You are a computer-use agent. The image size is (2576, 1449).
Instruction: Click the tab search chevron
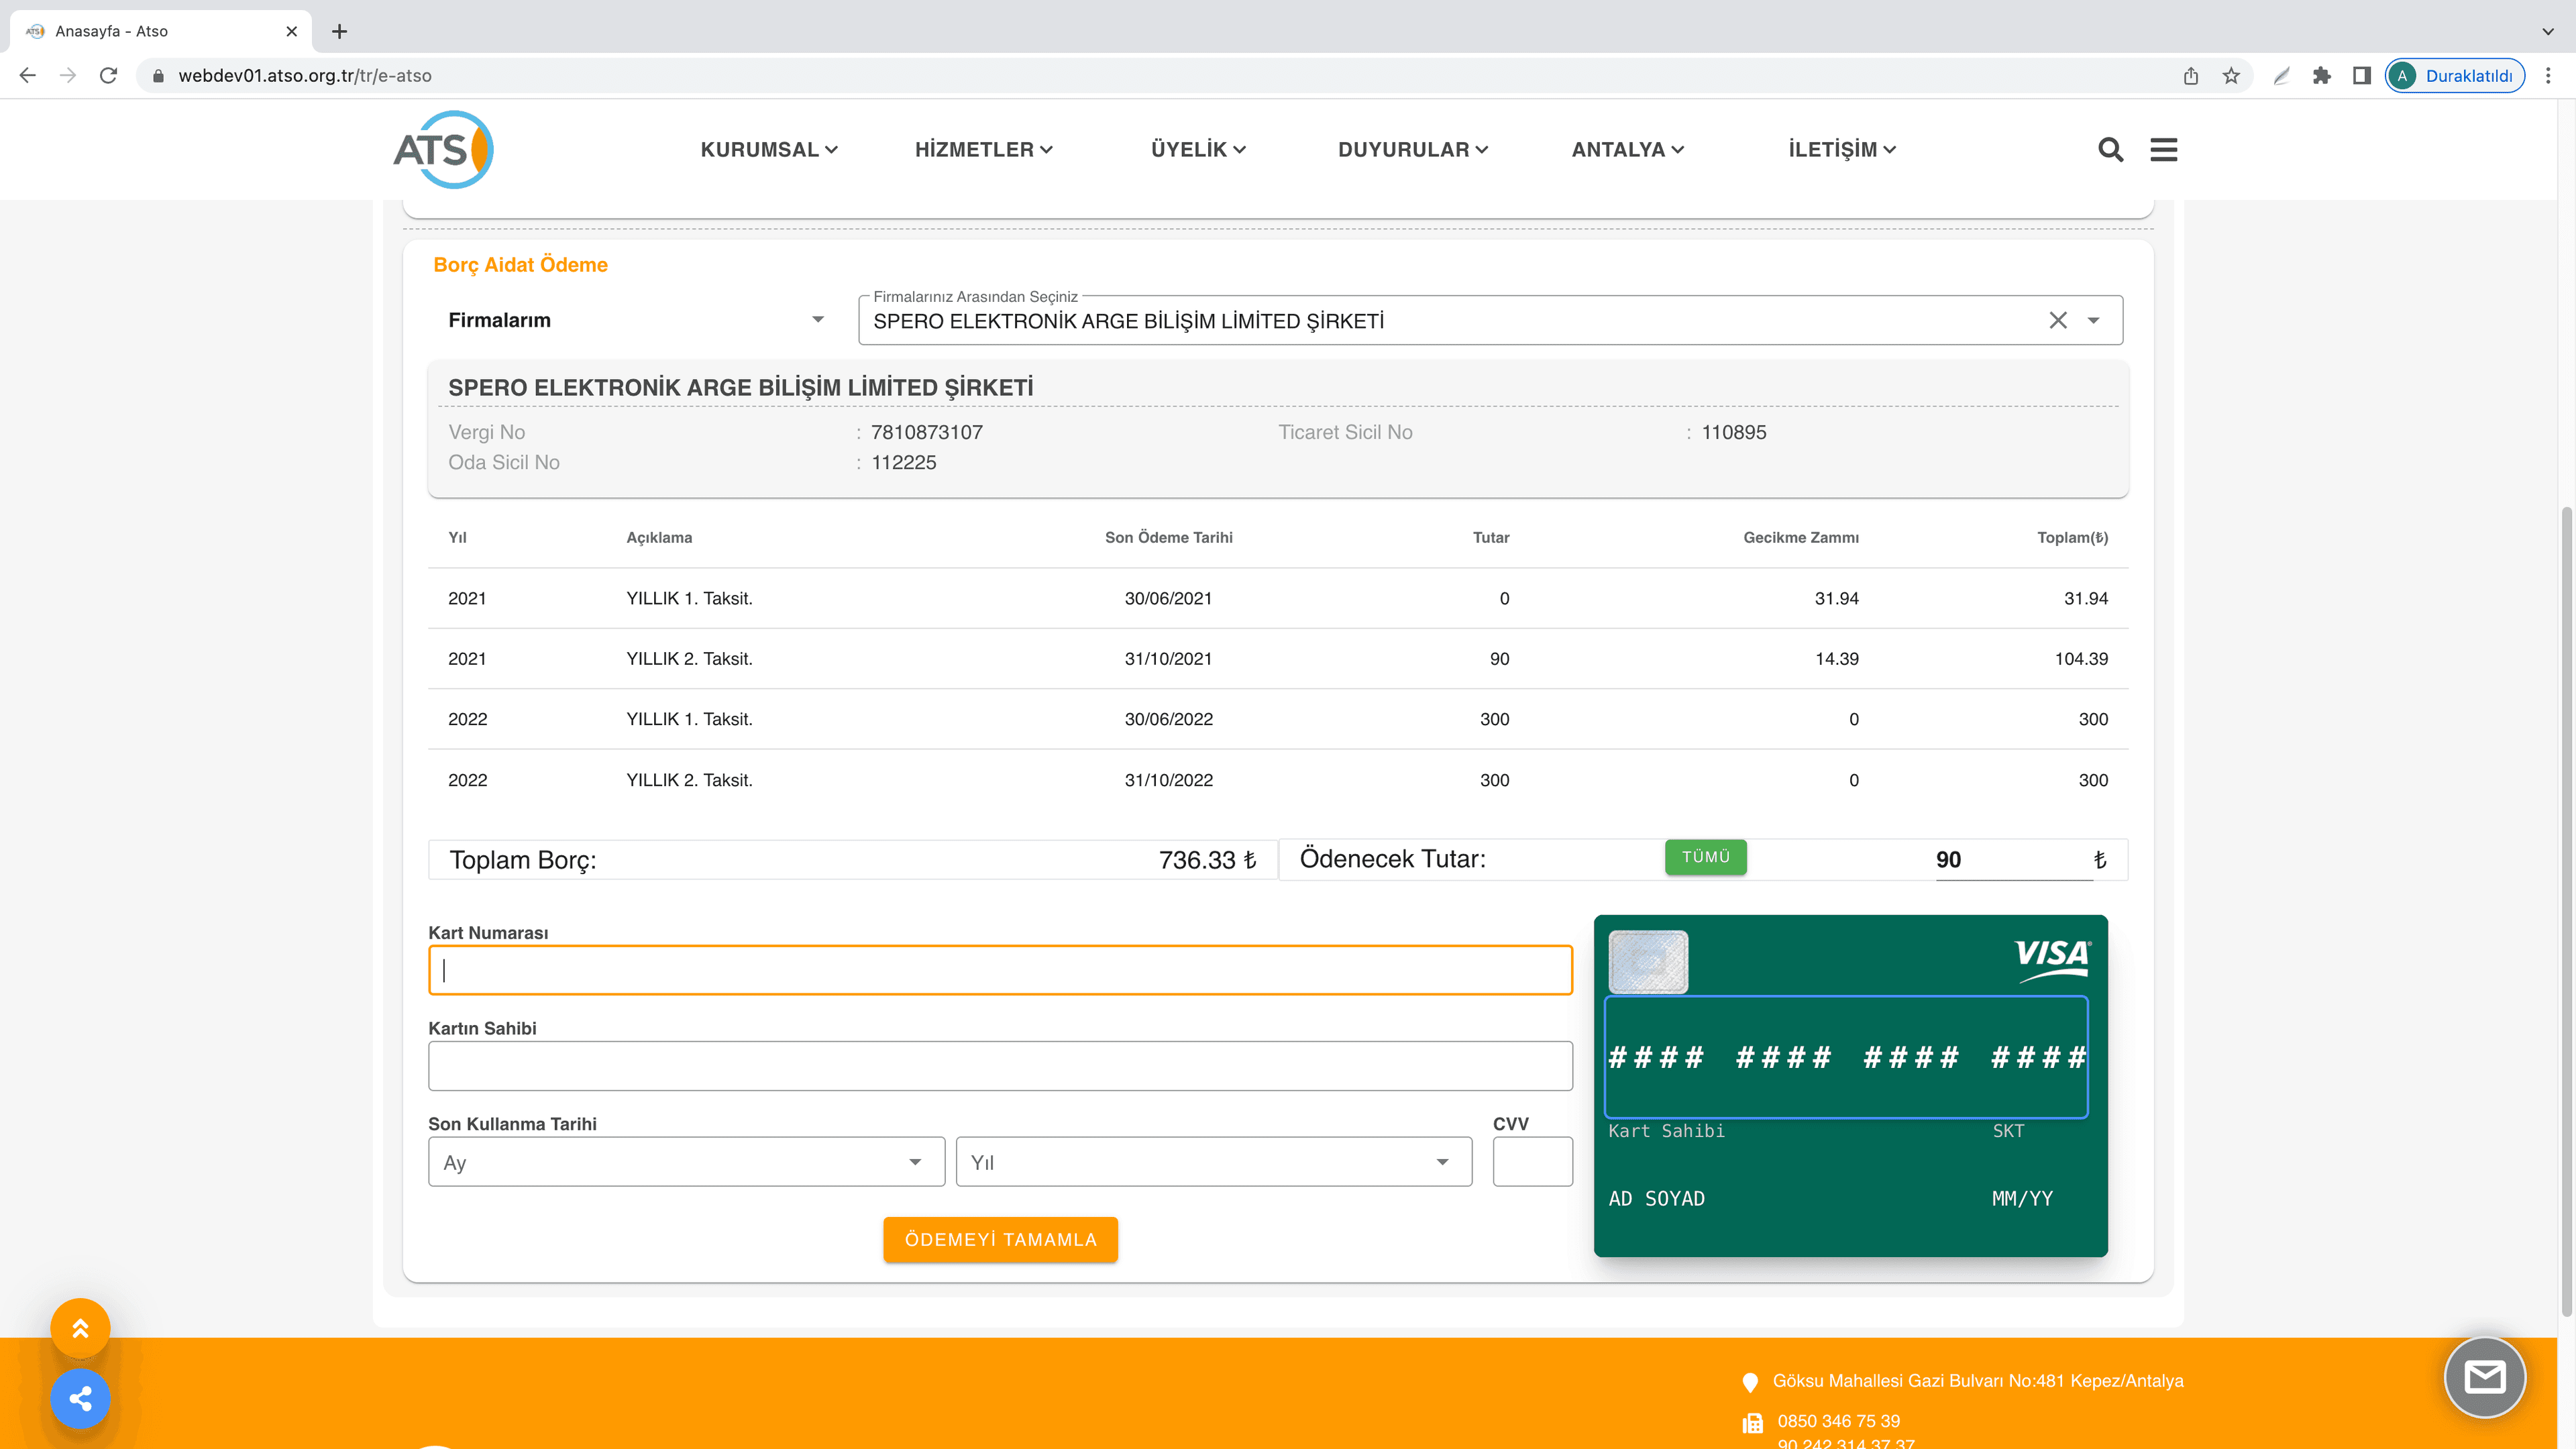(x=2548, y=31)
